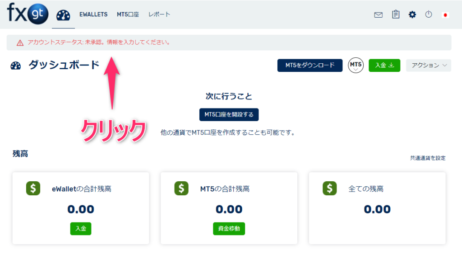
Task: Click the 共通通貨を設定 link
Action: pos(428,158)
